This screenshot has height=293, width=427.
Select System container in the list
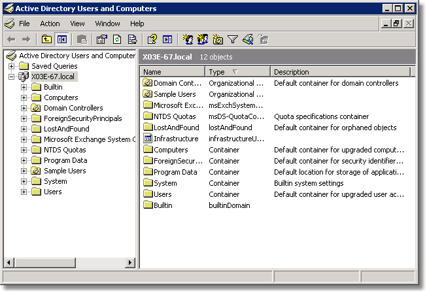160,183
